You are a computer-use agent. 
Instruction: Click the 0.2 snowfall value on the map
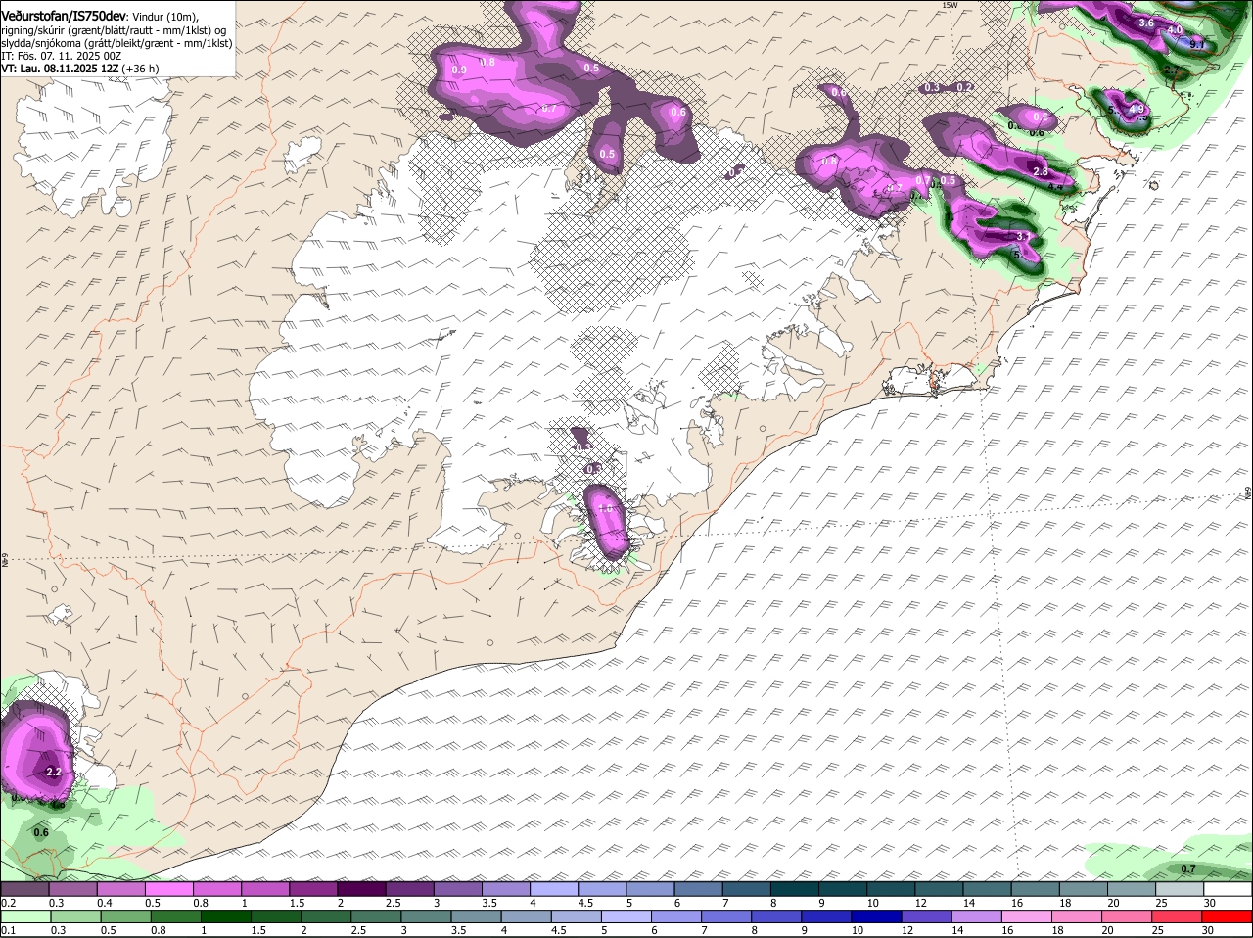point(963,88)
